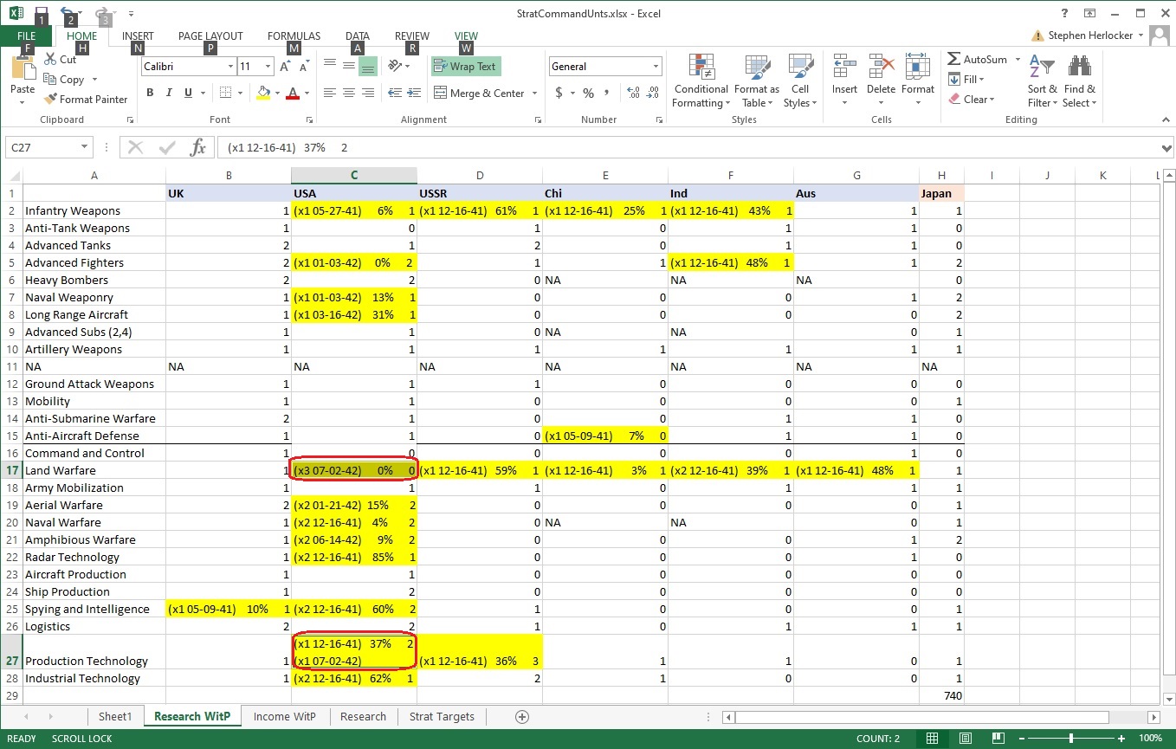Screen dimensions: 1176x749
Task: Click the Delete cells icon
Action: point(881,68)
